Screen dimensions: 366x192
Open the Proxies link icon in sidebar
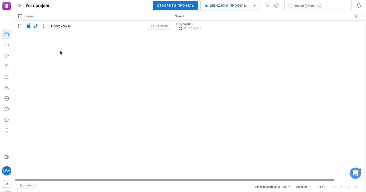[x=7, y=45]
